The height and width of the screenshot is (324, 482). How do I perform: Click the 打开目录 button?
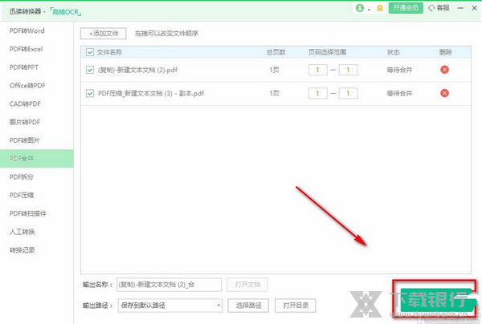pos(296,306)
